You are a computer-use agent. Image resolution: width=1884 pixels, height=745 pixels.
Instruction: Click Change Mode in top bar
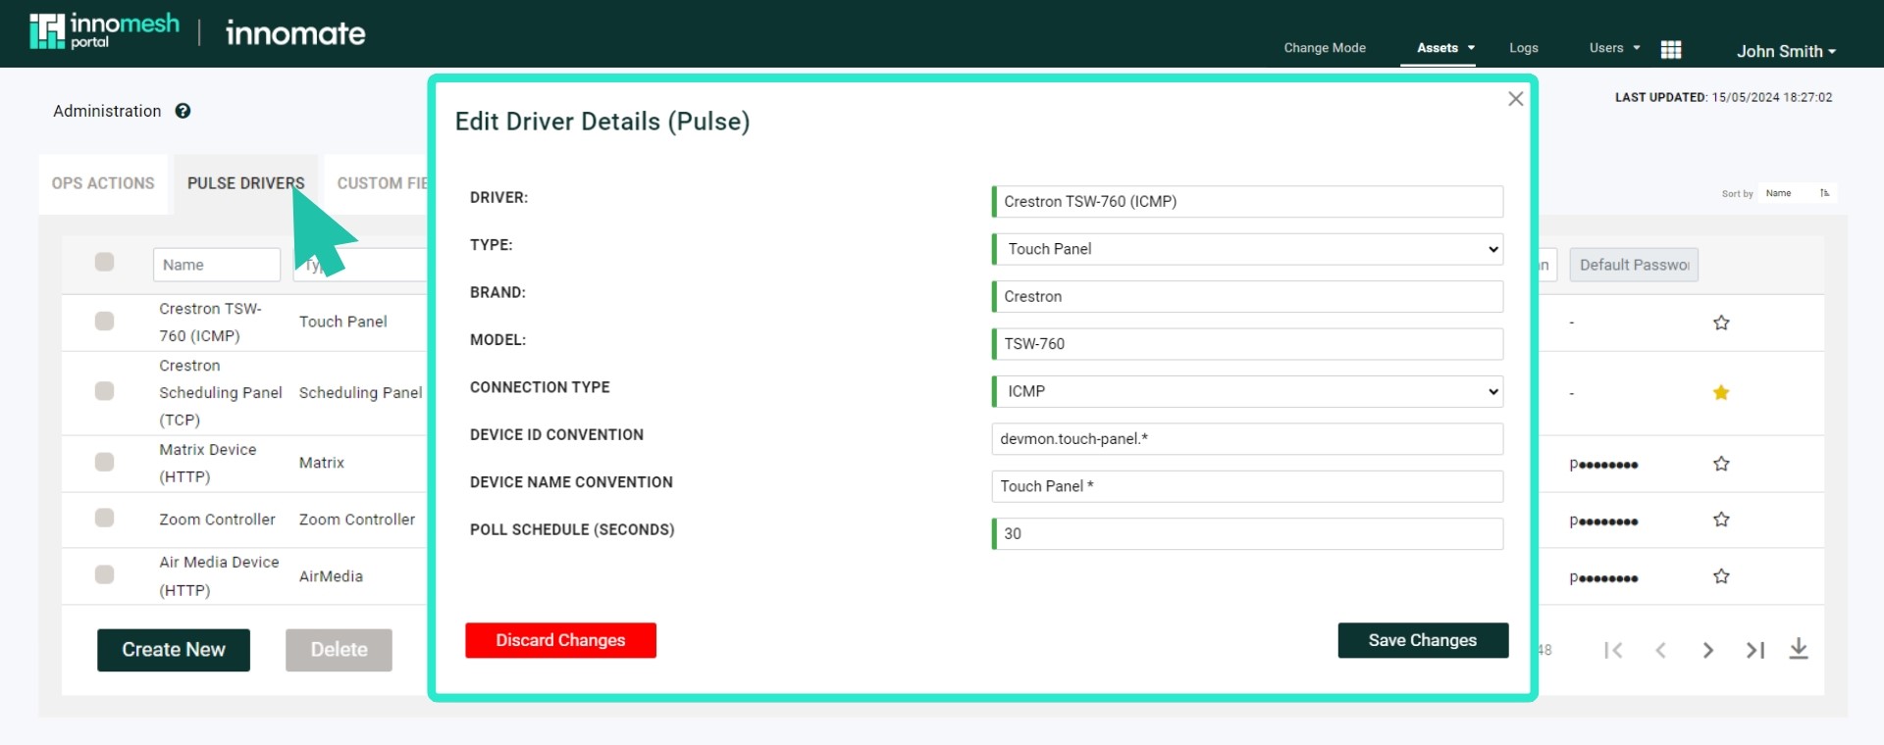click(x=1325, y=48)
